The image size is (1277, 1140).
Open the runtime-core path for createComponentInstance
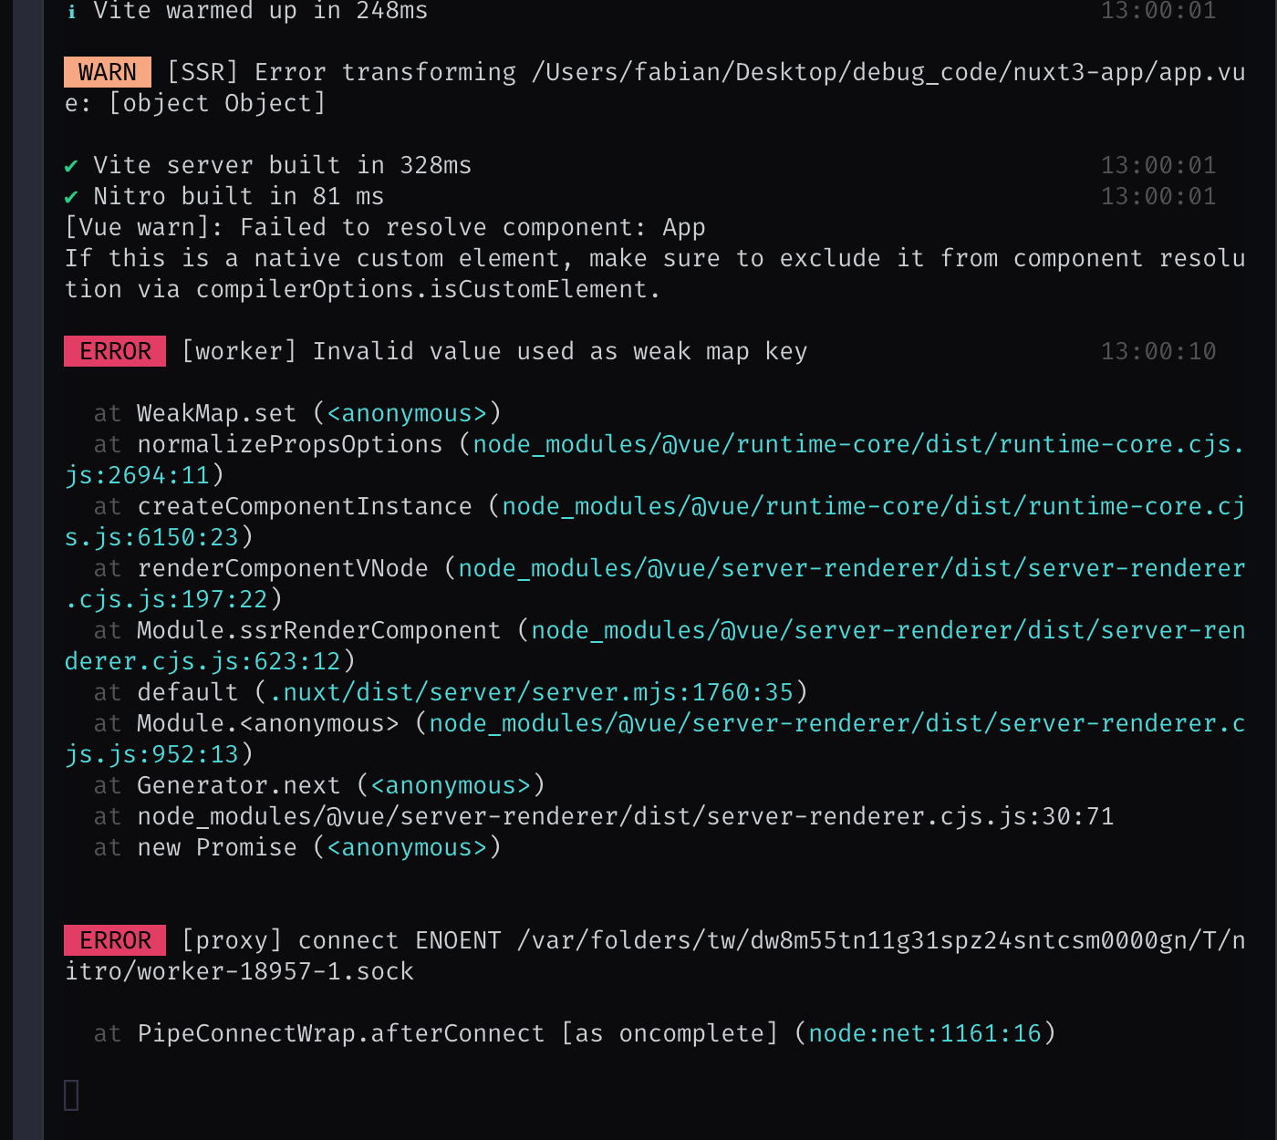coord(873,506)
